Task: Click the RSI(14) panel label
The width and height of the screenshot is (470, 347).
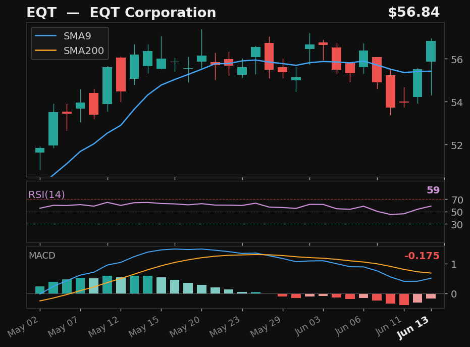Action: click(46, 194)
